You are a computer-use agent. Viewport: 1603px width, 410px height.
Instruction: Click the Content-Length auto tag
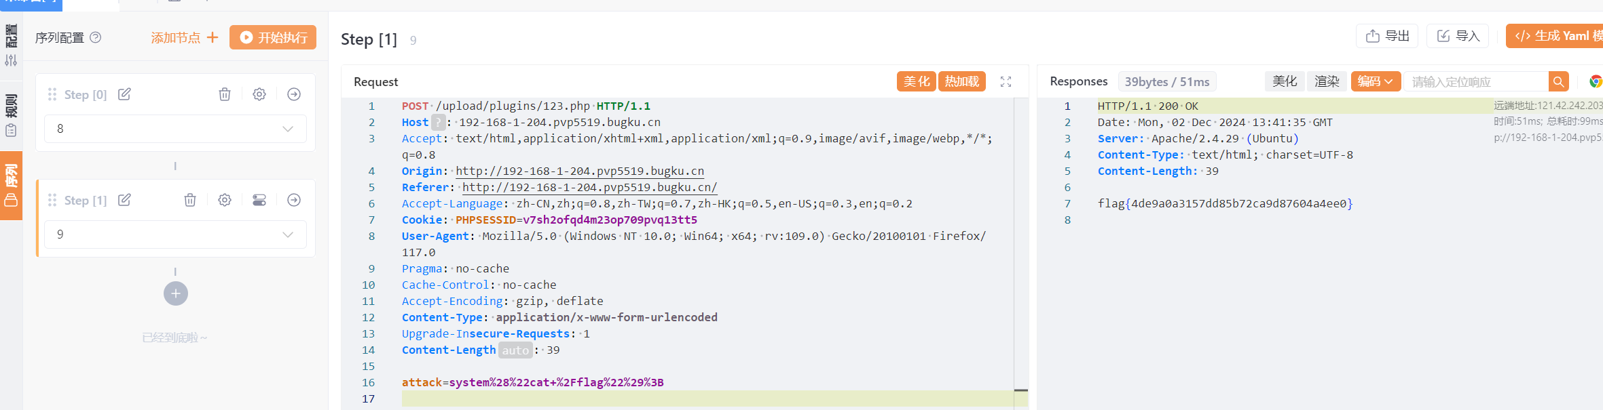(x=515, y=350)
